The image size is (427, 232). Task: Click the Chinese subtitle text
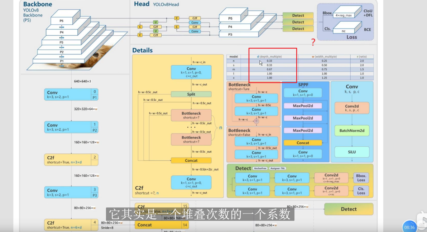[x=200, y=215]
